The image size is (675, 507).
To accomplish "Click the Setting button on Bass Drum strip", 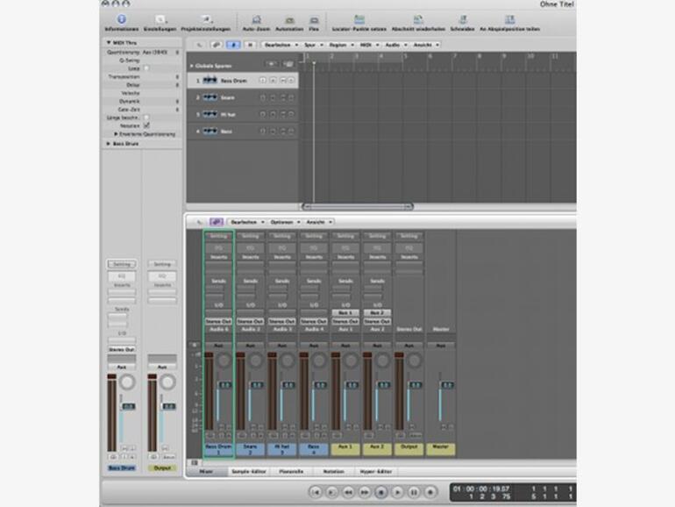I will (x=218, y=236).
